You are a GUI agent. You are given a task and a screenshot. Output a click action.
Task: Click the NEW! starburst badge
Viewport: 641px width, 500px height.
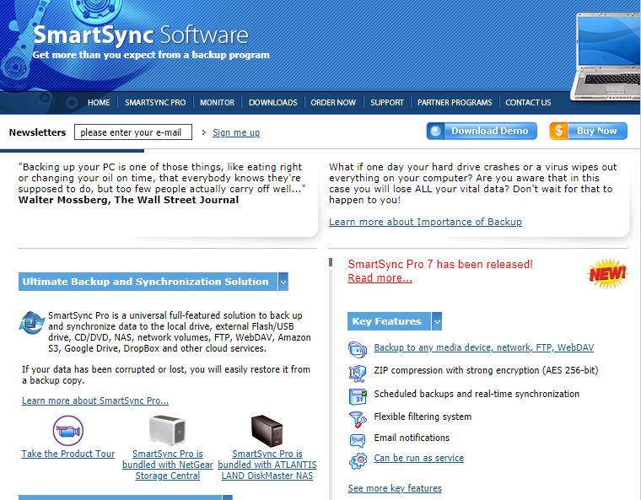pos(607,273)
